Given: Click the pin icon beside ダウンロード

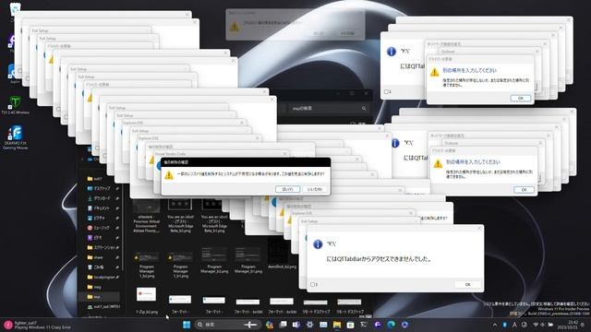Looking at the screenshot, I should pyautogui.click(x=117, y=198).
